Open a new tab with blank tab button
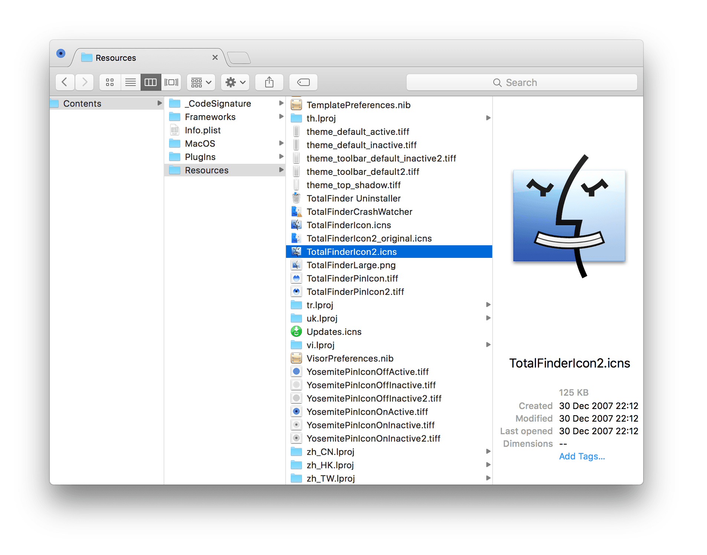The image size is (707, 555). (239, 58)
